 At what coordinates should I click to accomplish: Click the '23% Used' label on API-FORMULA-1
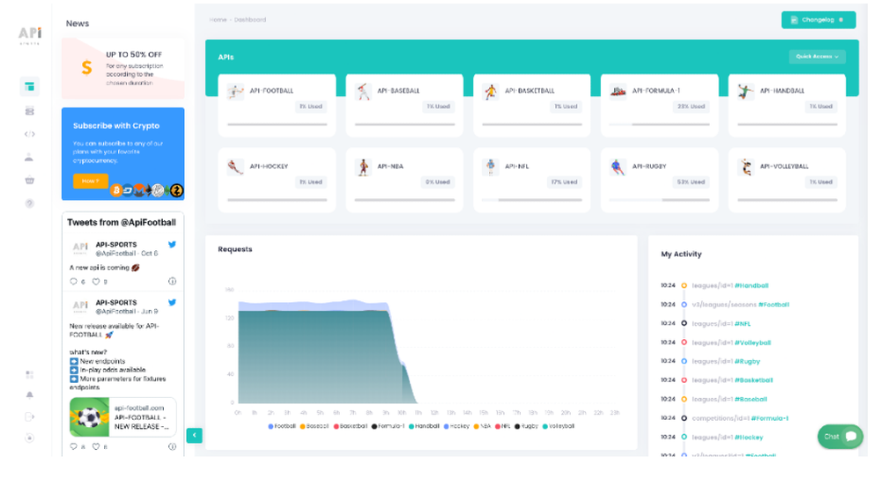point(691,107)
